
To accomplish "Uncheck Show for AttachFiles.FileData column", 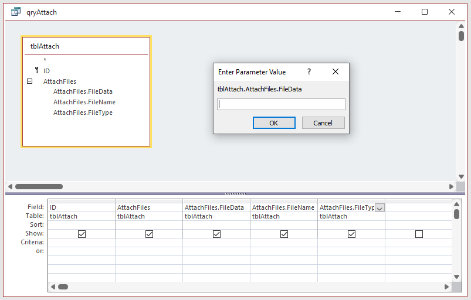I will pos(216,234).
